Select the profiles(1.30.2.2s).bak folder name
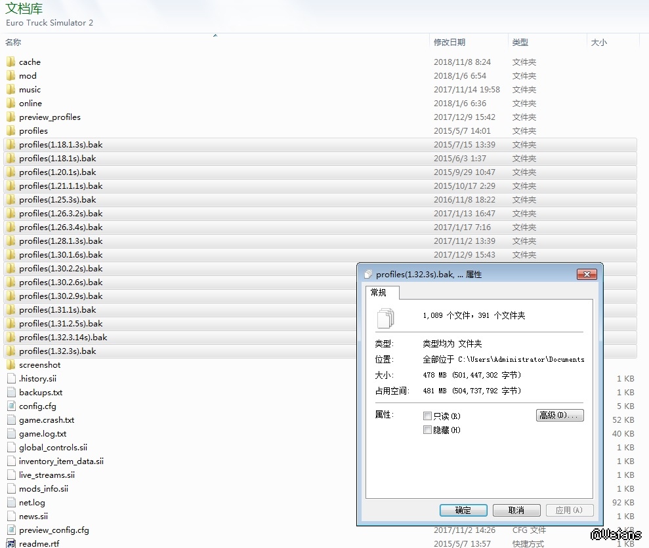Image resolution: width=649 pixels, height=548 pixels. pos(61,269)
